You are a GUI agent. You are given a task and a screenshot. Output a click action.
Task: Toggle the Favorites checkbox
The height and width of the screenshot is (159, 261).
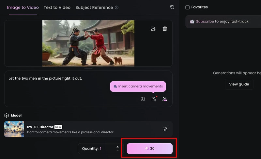click(x=187, y=7)
